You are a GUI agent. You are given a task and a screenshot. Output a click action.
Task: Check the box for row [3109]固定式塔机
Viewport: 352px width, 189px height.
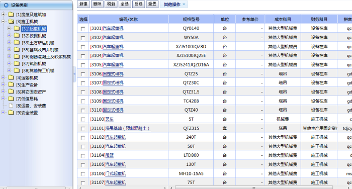(x=83, y=101)
